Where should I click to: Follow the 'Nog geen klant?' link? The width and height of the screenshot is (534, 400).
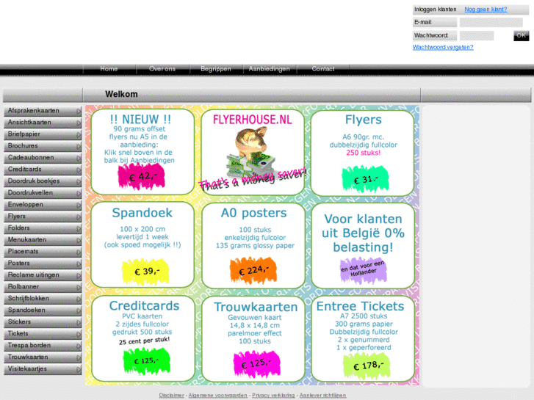(486, 10)
